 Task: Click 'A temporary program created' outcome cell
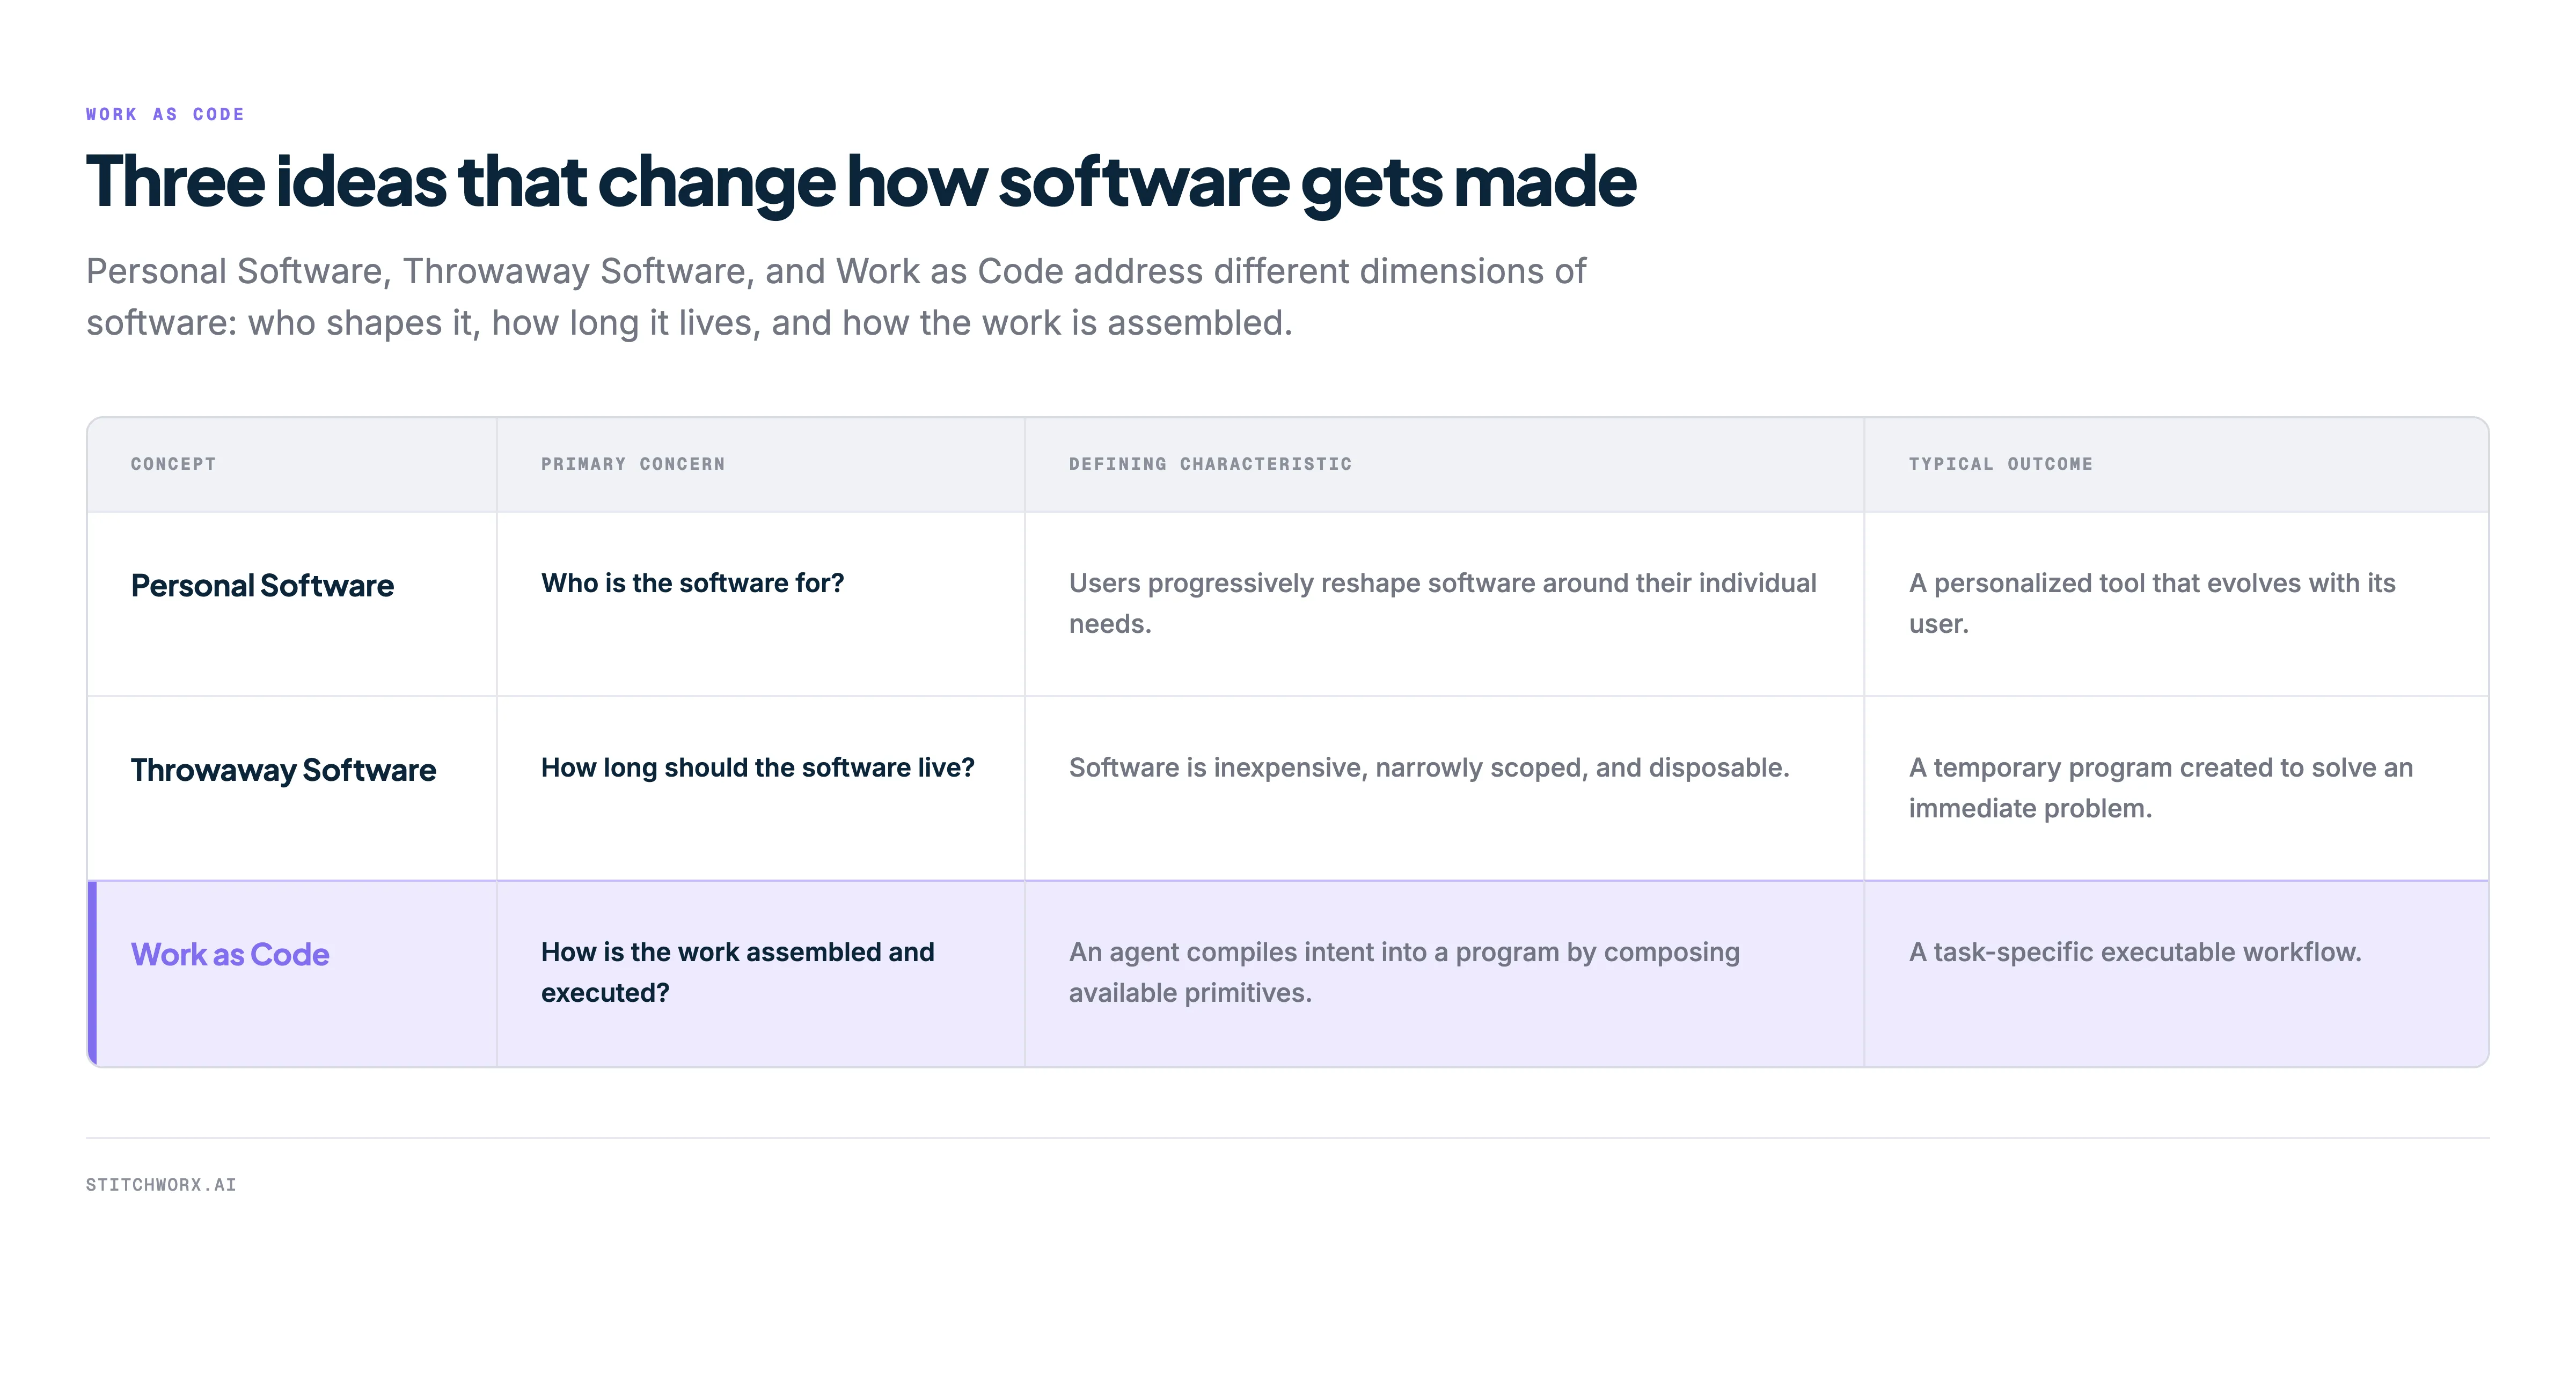pyautogui.click(x=2160, y=787)
